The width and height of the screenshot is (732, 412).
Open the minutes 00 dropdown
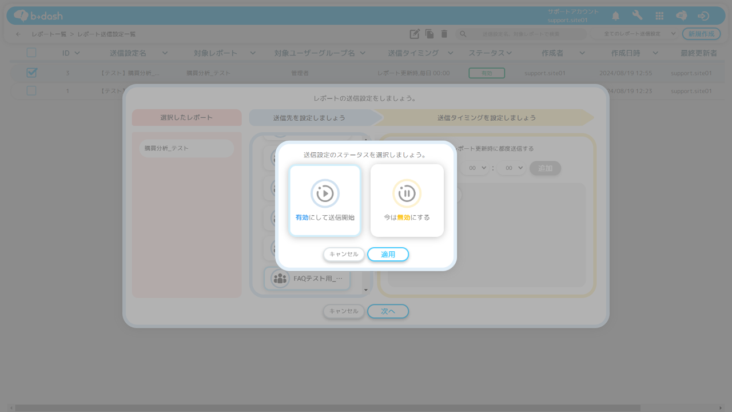(x=511, y=168)
